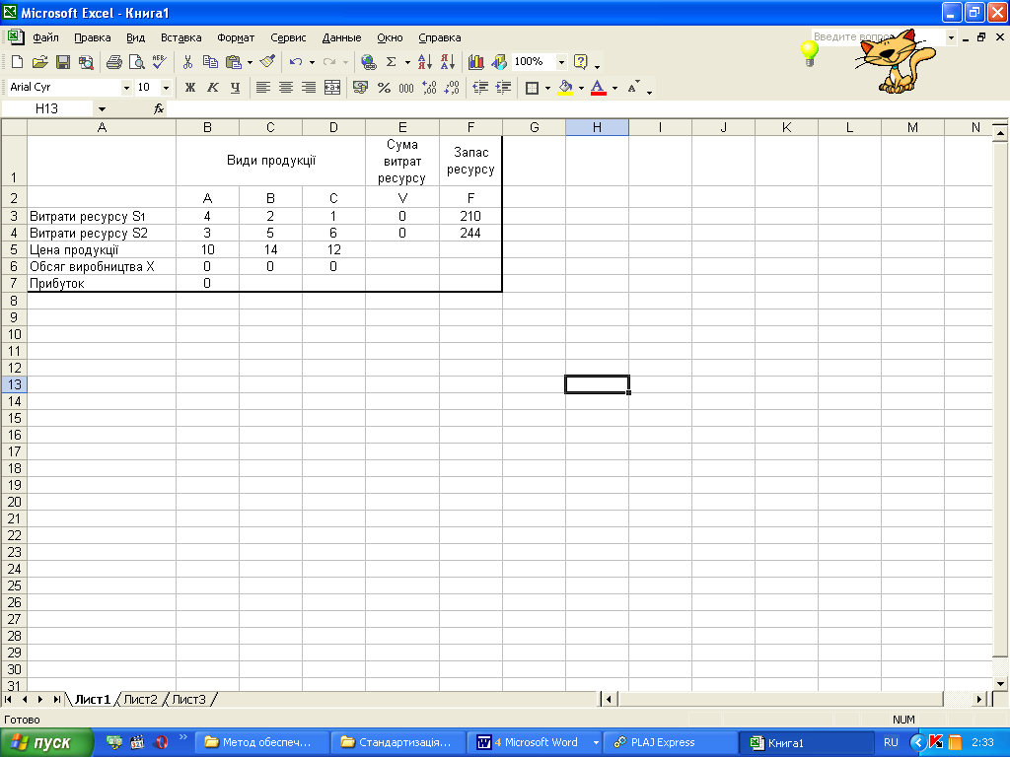Expand the Name Box H13 dropdown
This screenshot has height=757, width=1010.
point(102,108)
